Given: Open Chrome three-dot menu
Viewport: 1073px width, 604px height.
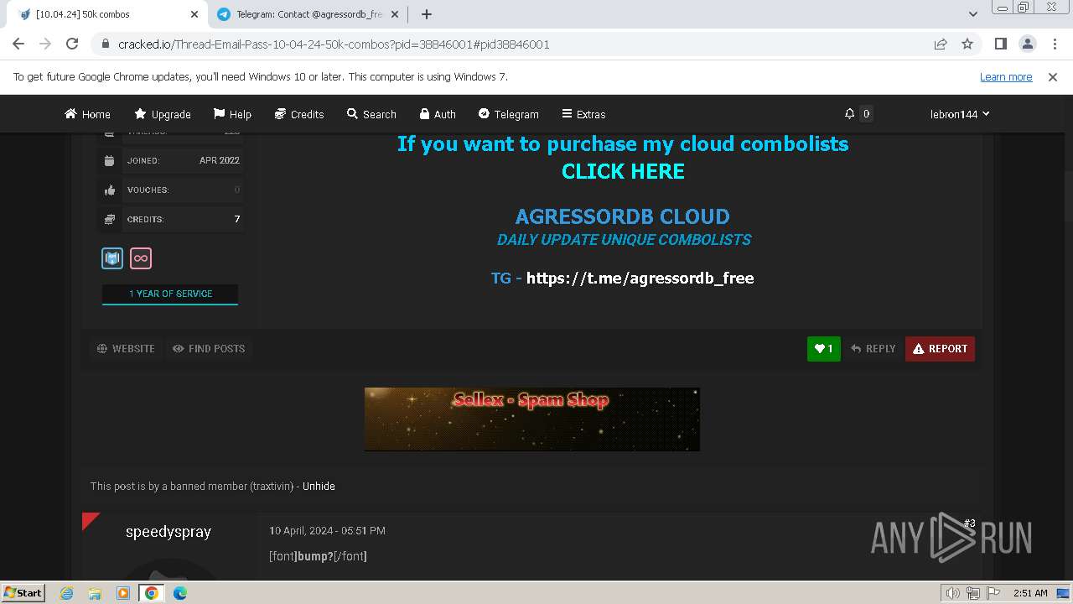Looking at the screenshot, I should 1054,44.
